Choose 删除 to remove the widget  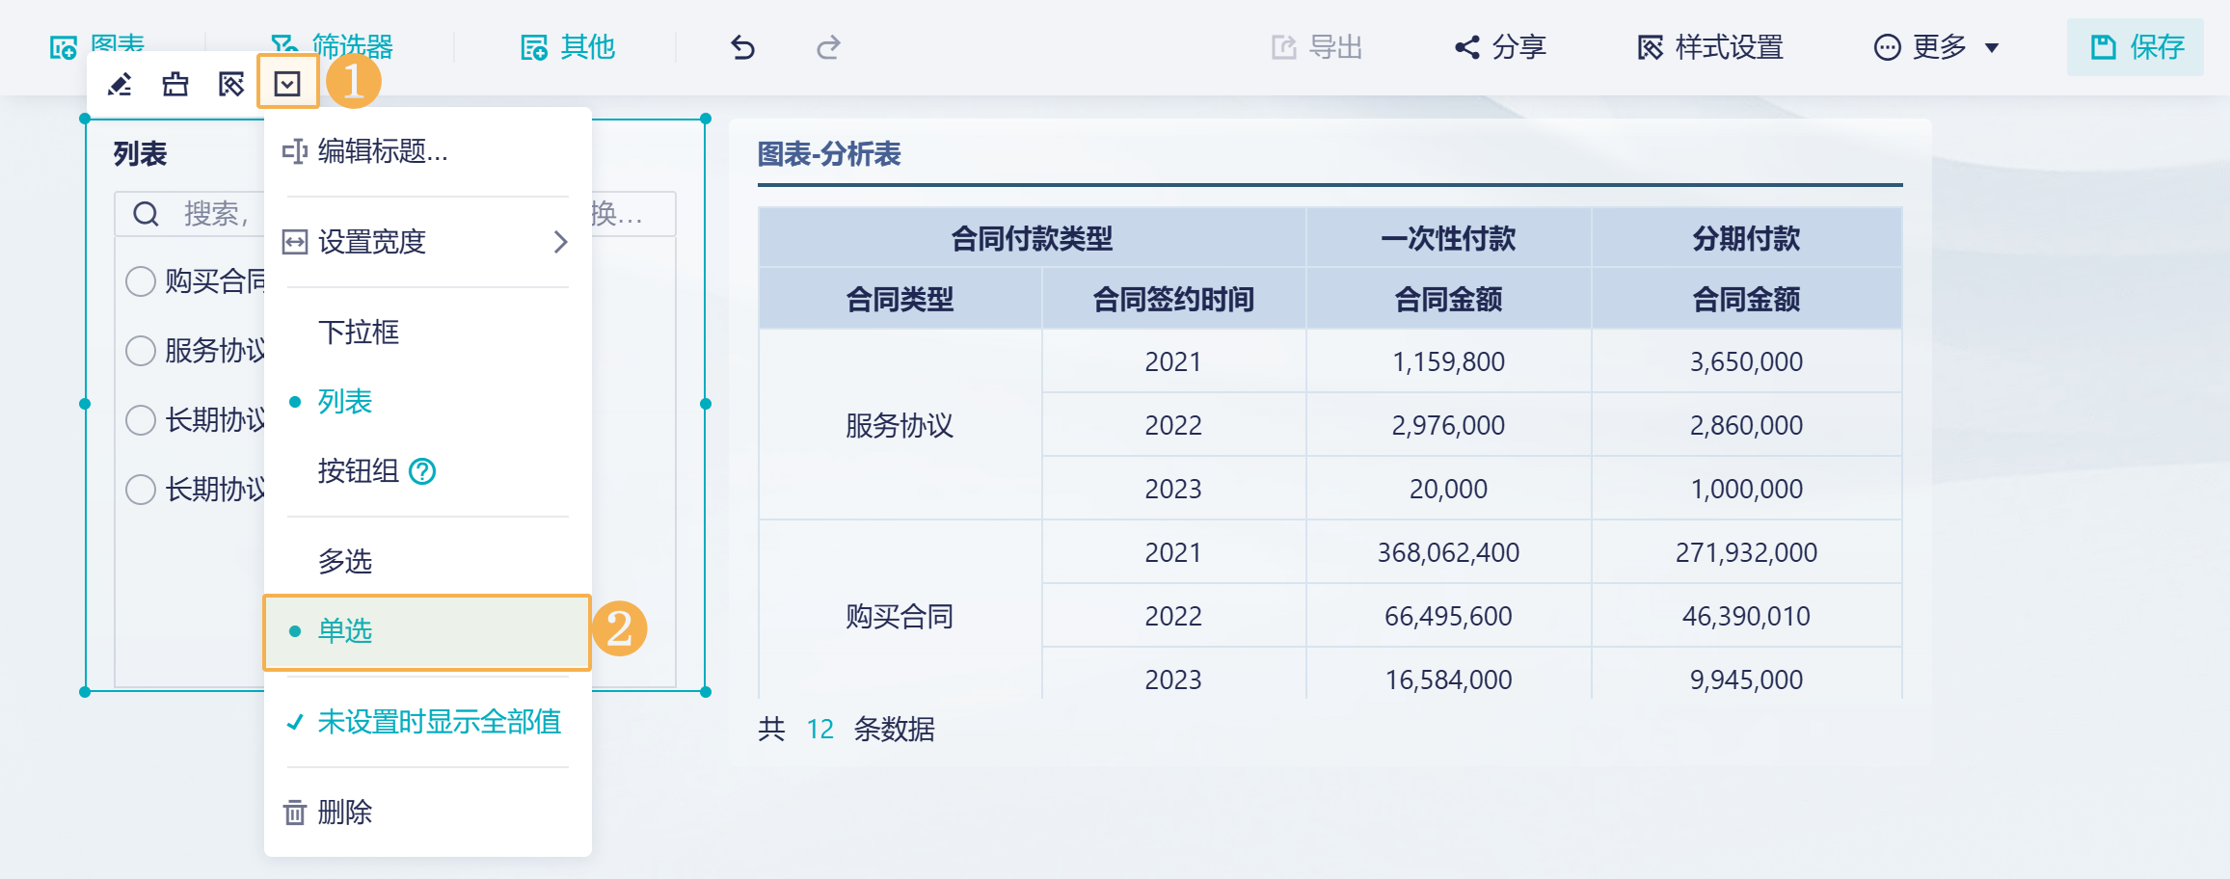[x=427, y=812]
